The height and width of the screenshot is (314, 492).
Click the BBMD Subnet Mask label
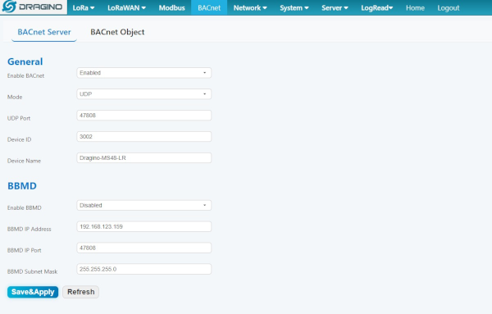click(32, 271)
